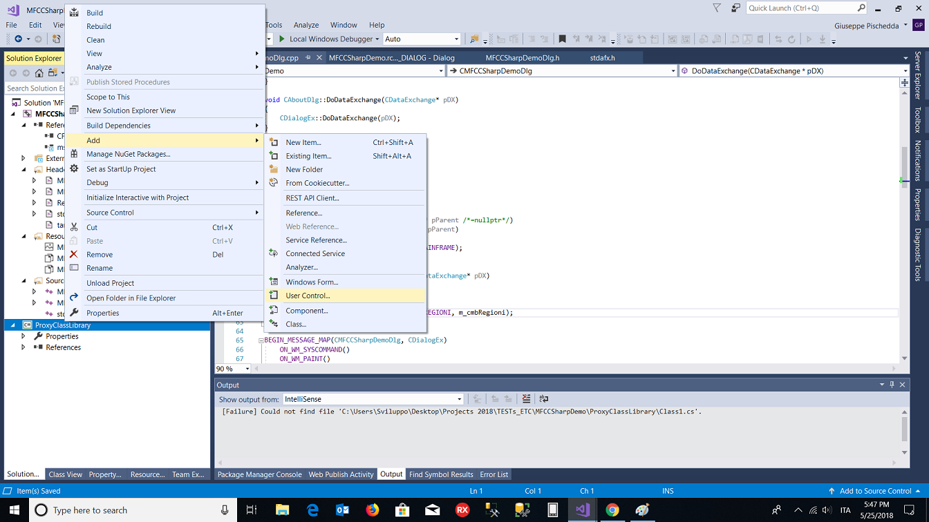Open the Help menu in menu bar
This screenshot has height=522, width=929.
coord(377,25)
